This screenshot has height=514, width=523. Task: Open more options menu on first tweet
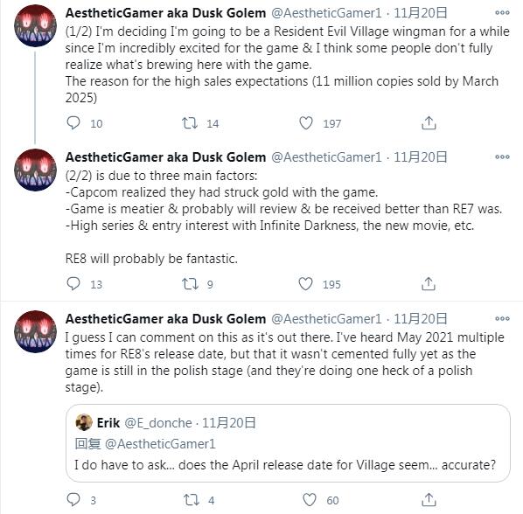tap(502, 12)
